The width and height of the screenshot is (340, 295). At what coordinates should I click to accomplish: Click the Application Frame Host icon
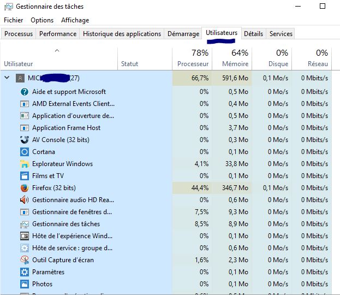(x=25, y=128)
